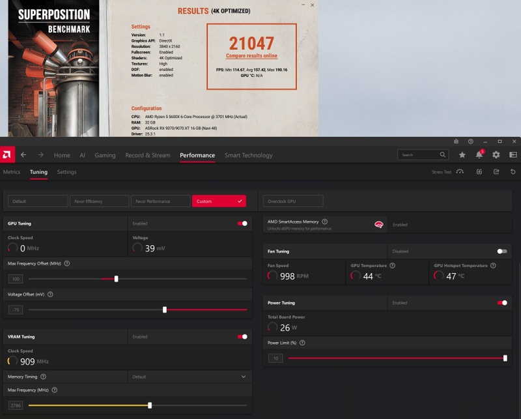
Task: Open settings gear icon
Action: coord(496,154)
